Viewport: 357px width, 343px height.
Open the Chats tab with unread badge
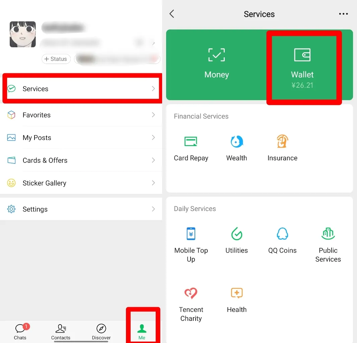(20, 332)
